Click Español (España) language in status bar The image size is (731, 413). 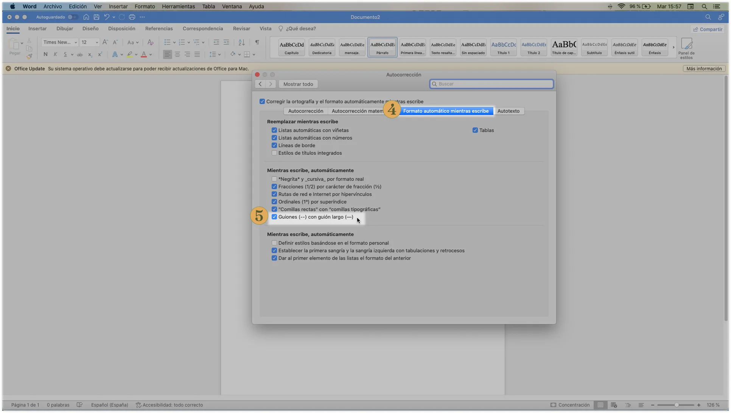coord(109,405)
